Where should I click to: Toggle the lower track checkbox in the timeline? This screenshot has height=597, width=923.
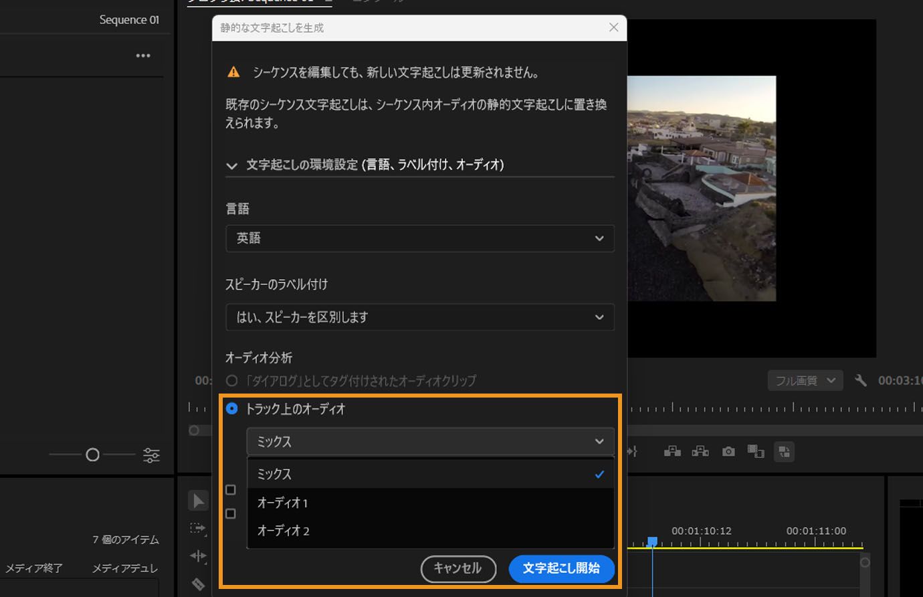coord(231,513)
